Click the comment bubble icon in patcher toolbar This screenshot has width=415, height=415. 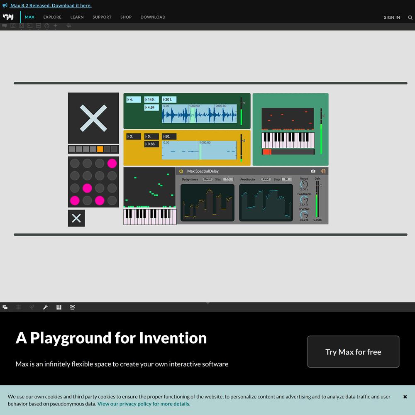click(x=5, y=26)
